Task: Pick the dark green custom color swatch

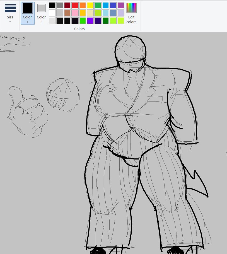Action: [x=105, y=21]
